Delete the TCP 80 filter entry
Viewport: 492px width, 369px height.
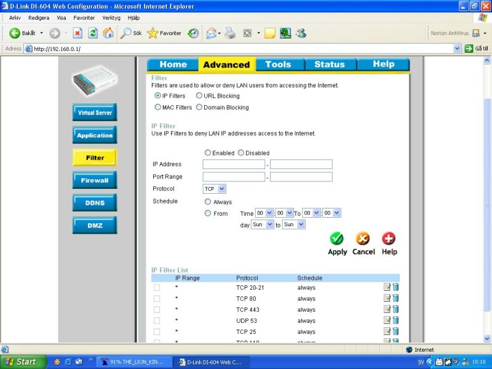pyautogui.click(x=395, y=298)
